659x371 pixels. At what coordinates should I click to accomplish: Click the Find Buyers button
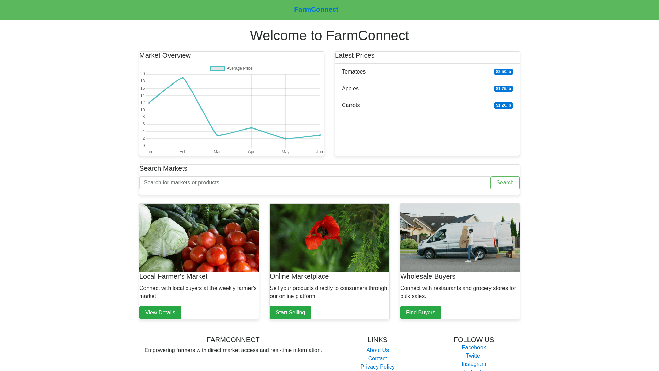point(420,313)
